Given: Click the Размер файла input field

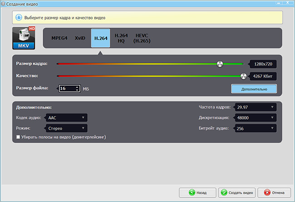Looking at the screenshot, I should pos(67,89).
